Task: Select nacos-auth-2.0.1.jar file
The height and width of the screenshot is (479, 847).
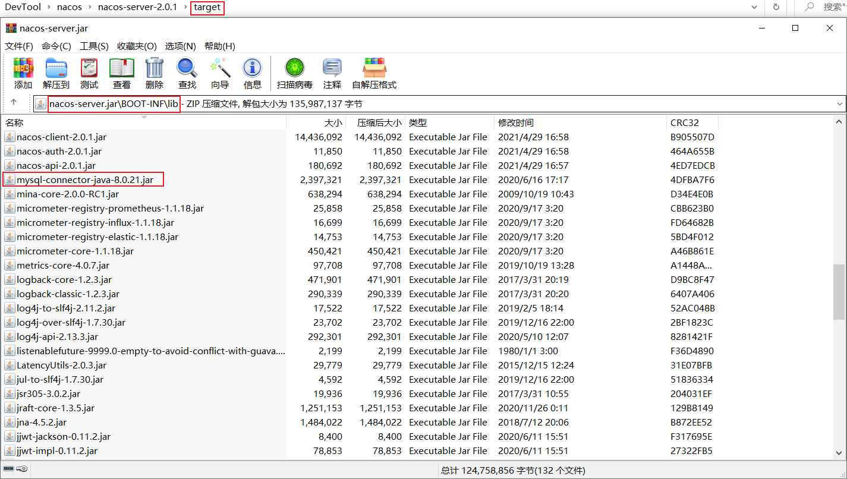Action: pyautogui.click(x=59, y=151)
